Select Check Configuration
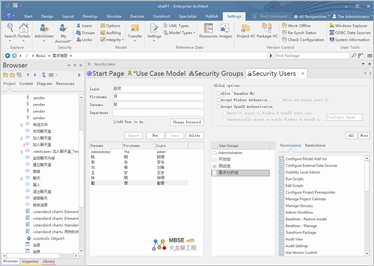The image size is (374, 266). 303,39
